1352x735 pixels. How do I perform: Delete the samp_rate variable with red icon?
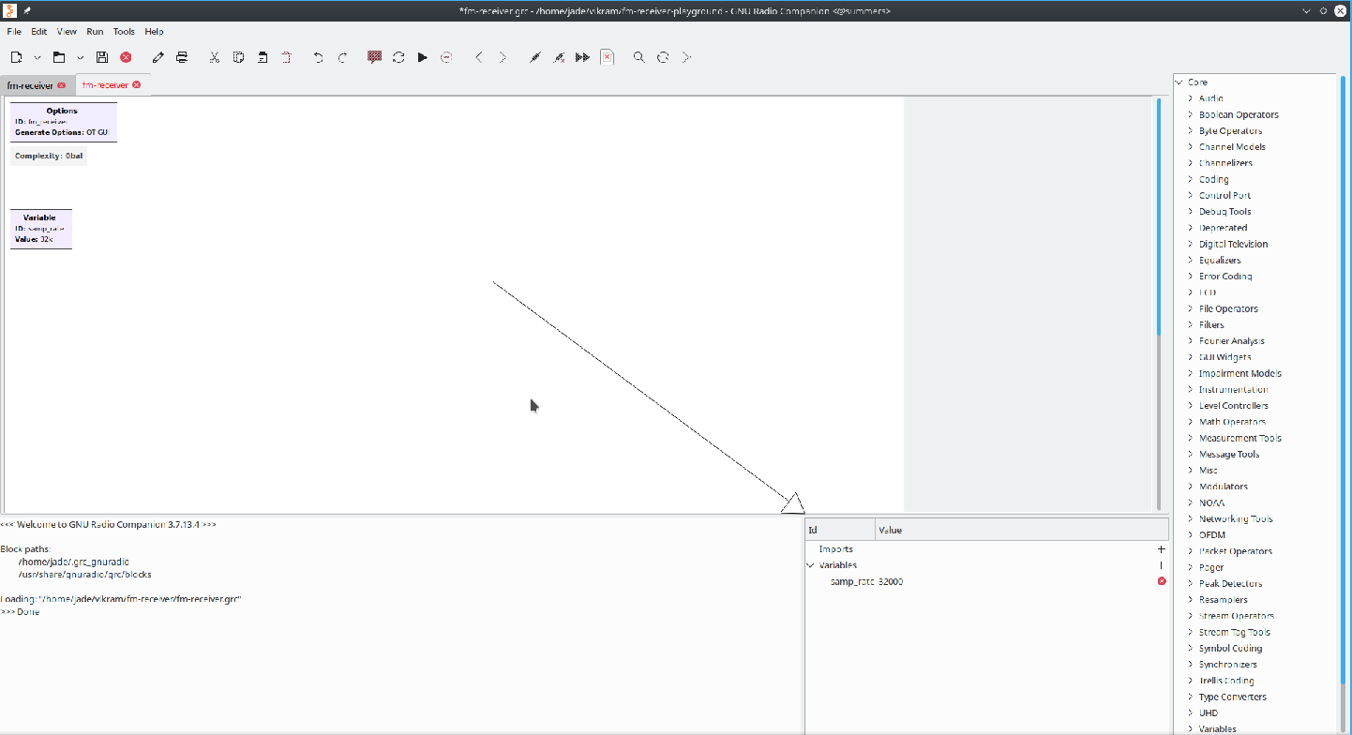[1162, 581]
